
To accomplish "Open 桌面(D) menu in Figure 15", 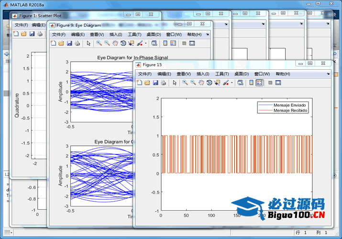I will coord(242,74).
